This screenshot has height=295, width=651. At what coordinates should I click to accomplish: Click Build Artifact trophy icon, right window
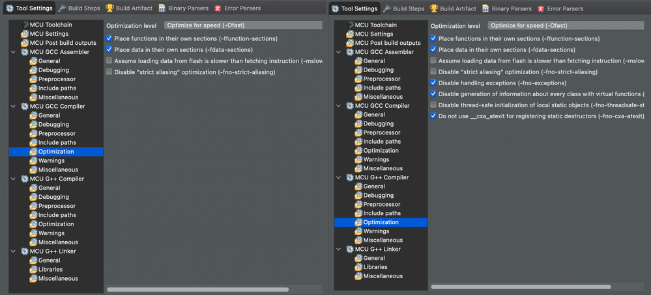433,8
